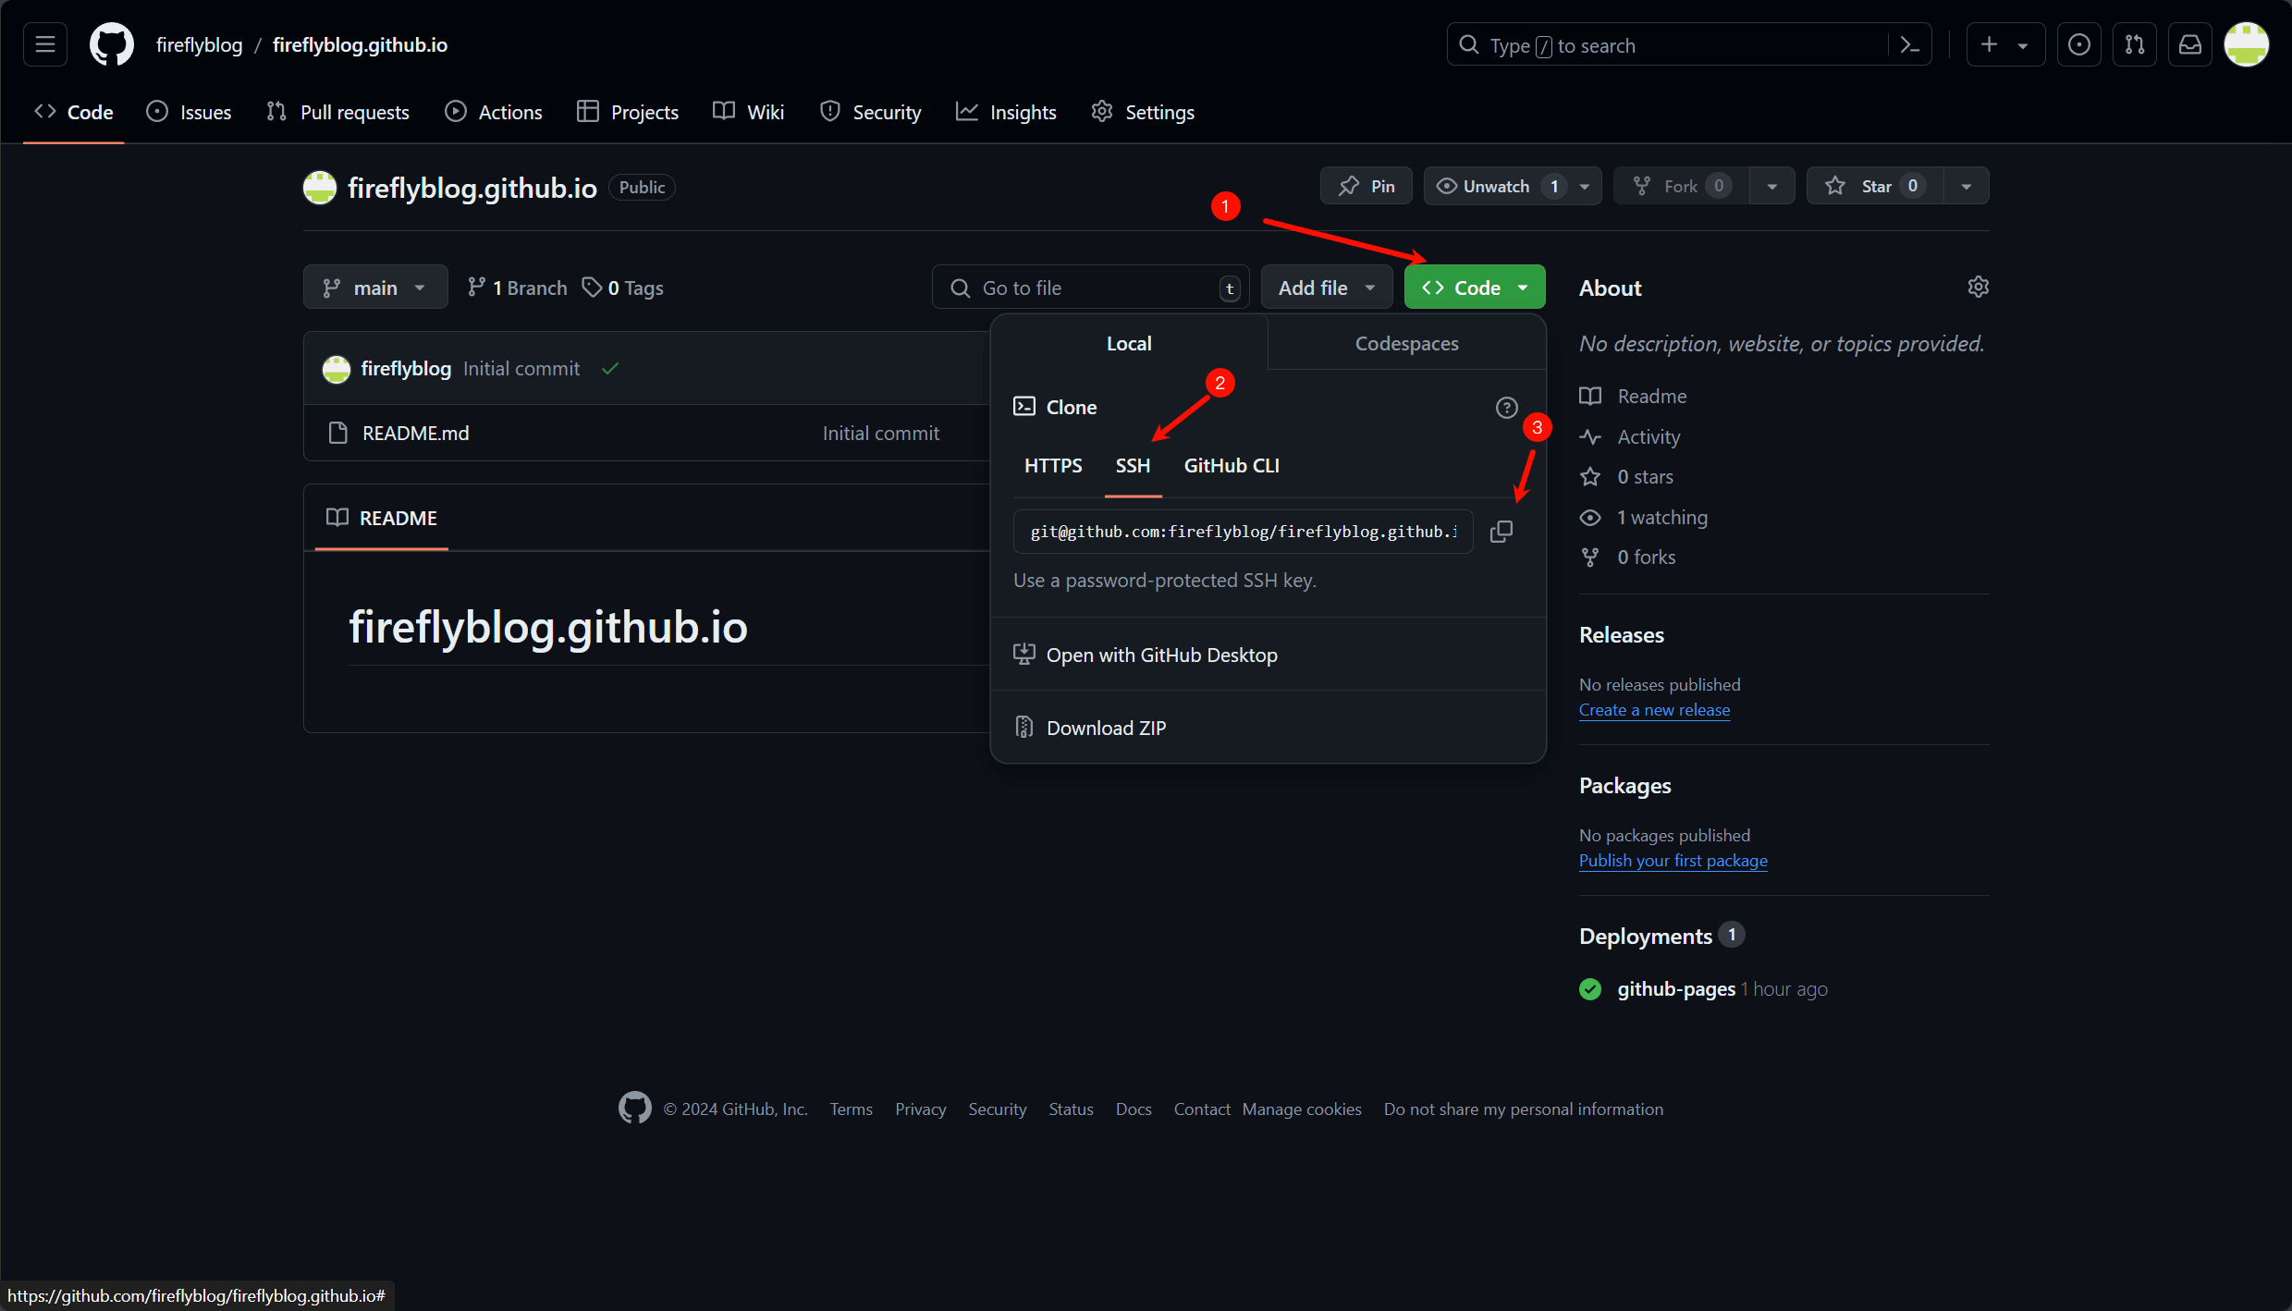This screenshot has width=2292, height=1311.
Task: Open the Security tab
Action: point(870,112)
